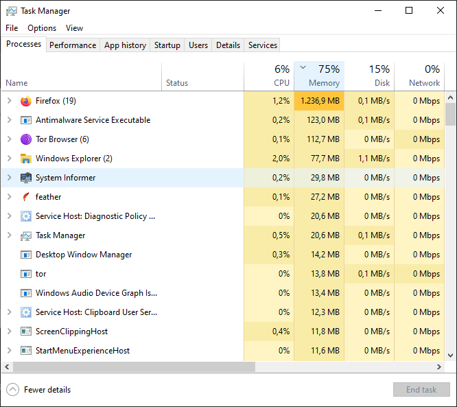This screenshot has width=457, height=407.
Task: Click the vertical scrollbar down arrow
Action: [x=450, y=356]
